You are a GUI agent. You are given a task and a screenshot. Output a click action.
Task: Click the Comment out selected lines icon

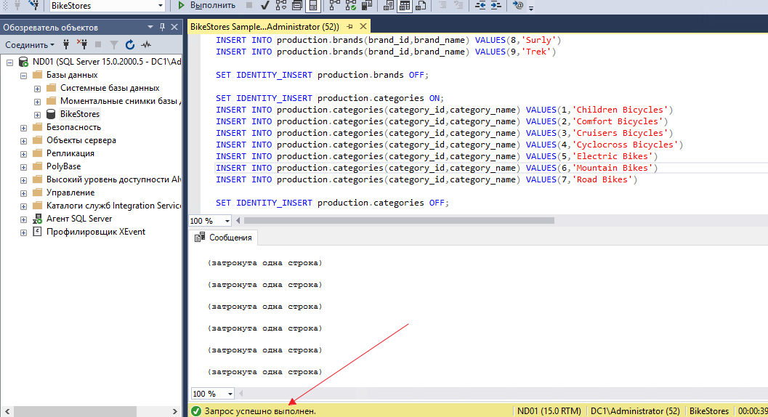pyautogui.click(x=442, y=5)
